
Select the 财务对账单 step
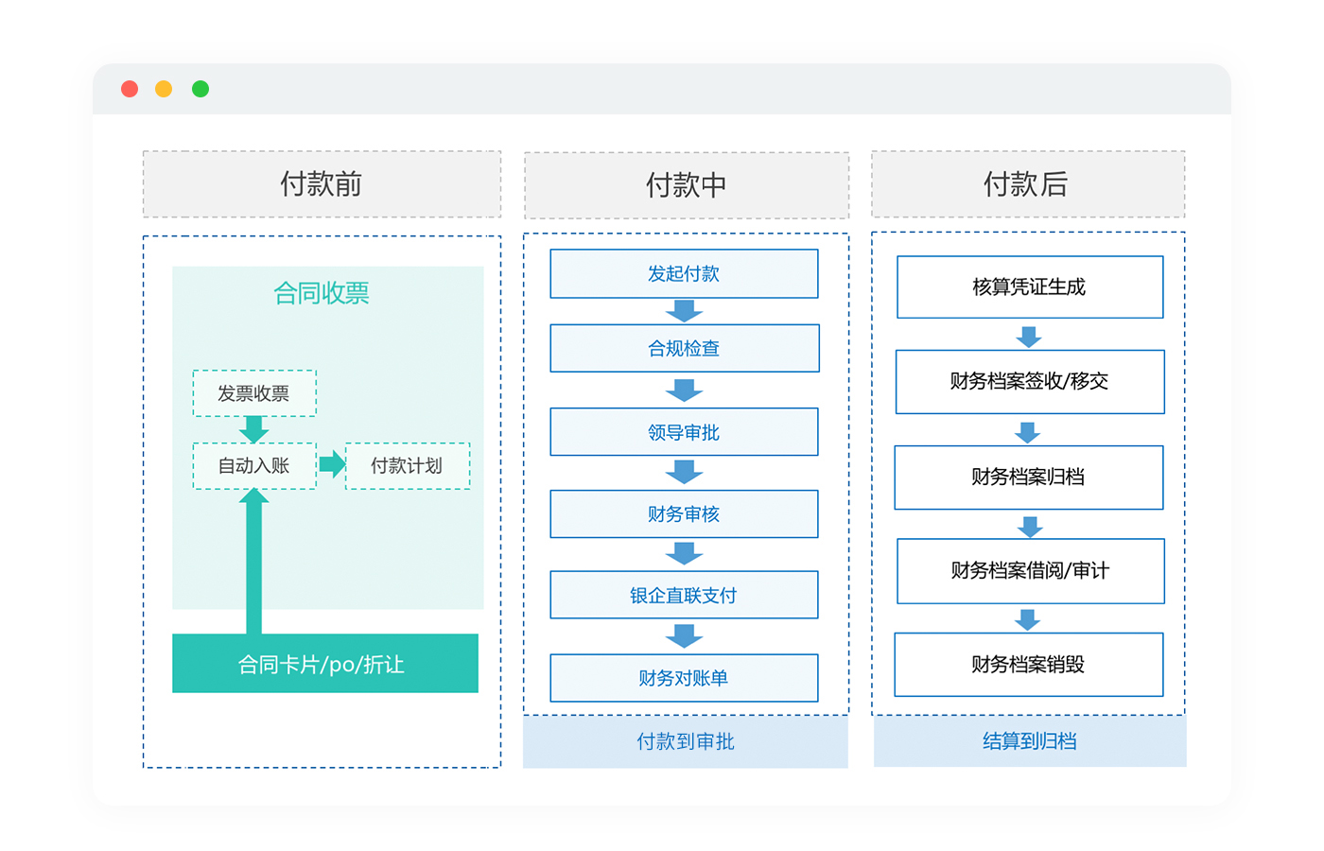tap(684, 678)
